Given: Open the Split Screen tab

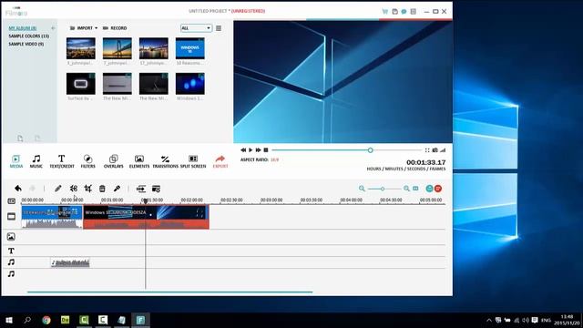Looking at the screenshot, I should point(193,161).
